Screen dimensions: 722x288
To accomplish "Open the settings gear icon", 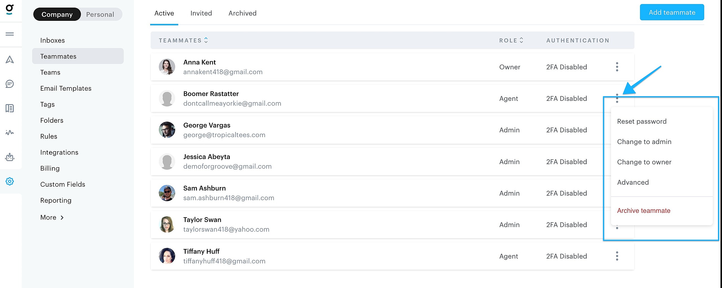I will (10, 181).
